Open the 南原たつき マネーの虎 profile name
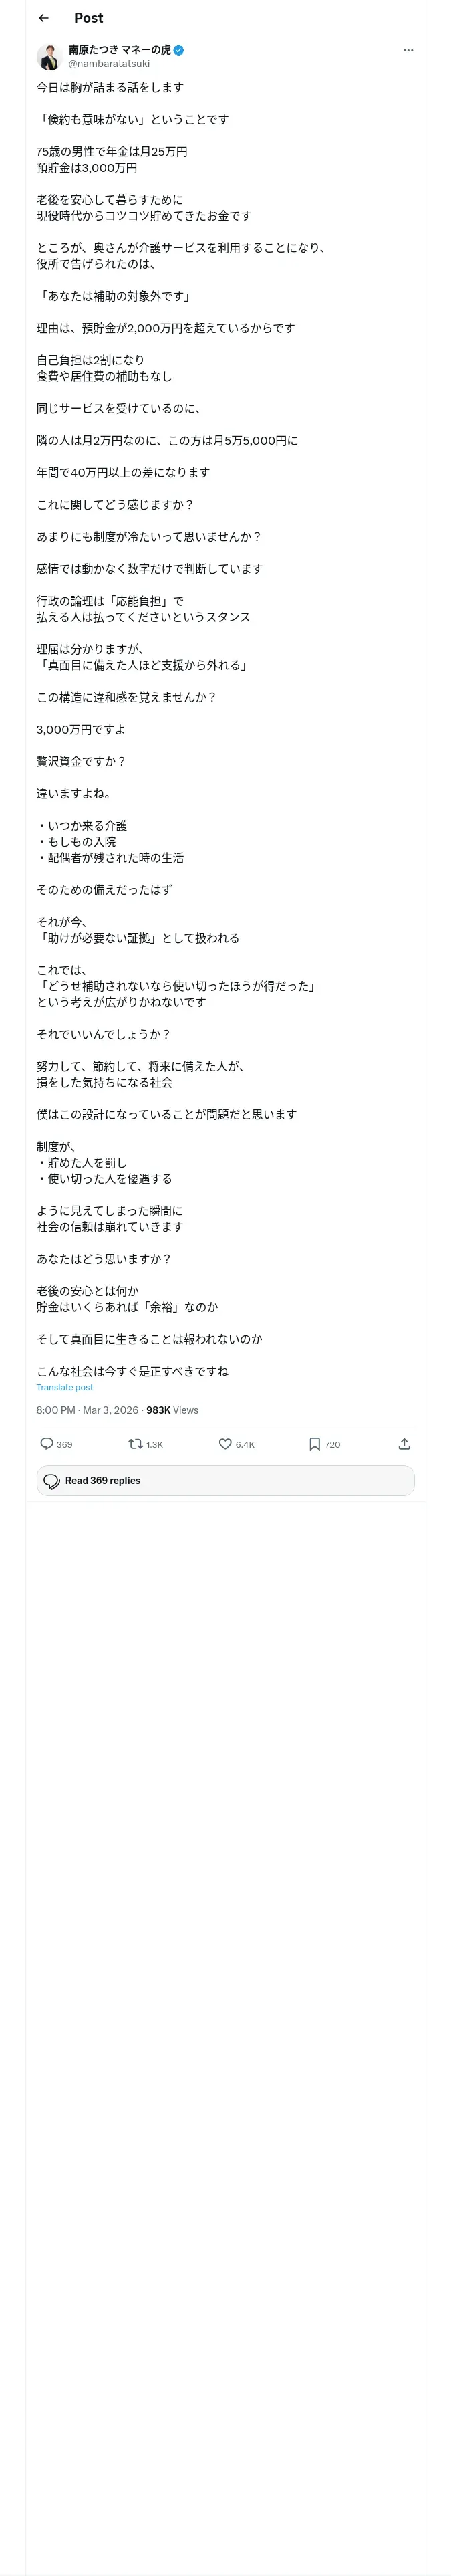Screen dimensions: 451x2576 pyautogui.click(x=119, y=50)
